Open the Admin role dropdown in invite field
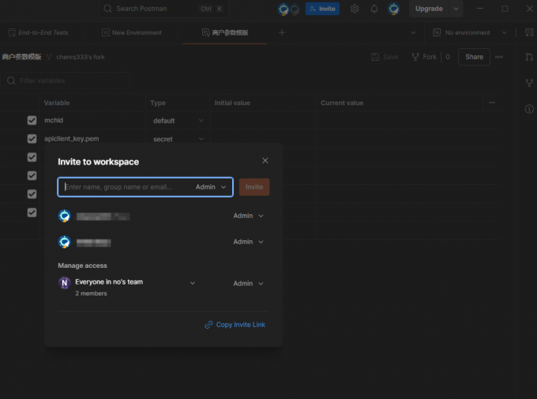Viewport: 537px width, 399px height. 211,186
